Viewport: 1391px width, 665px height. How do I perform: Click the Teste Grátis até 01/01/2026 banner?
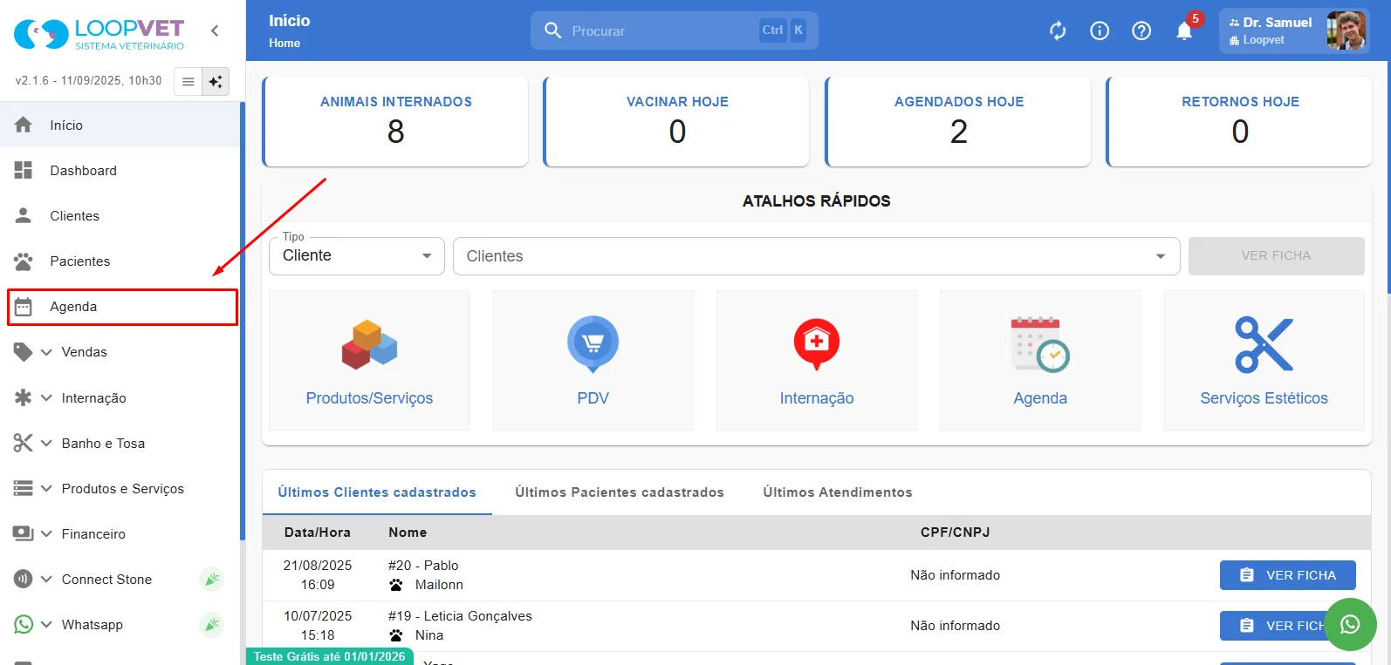(330, 656)
